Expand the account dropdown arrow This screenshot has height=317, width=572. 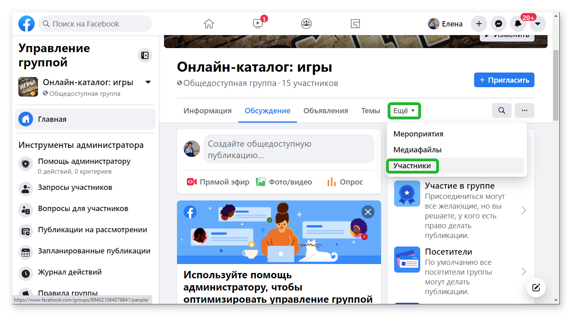(x=538, y=24)
